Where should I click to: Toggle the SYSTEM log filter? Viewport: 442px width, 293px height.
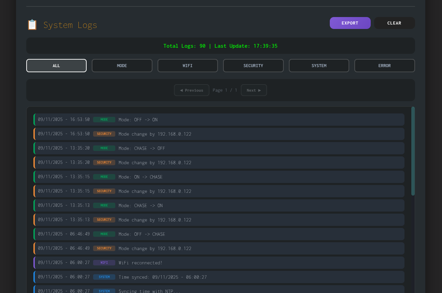pos(319,65)
